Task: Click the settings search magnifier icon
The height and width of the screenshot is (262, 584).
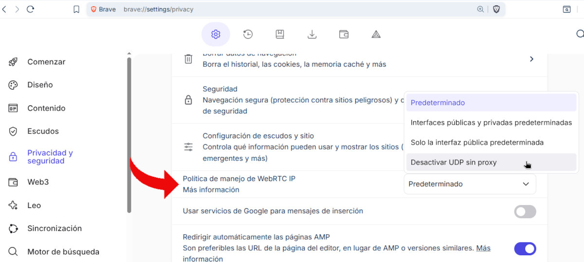Action: [x=580, y=34]
